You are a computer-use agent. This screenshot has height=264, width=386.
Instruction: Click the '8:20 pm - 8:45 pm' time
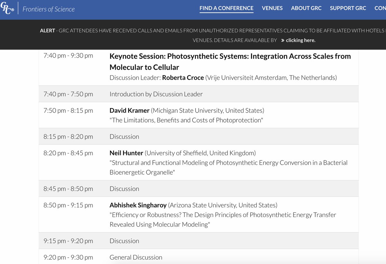[x=68, y=153]
